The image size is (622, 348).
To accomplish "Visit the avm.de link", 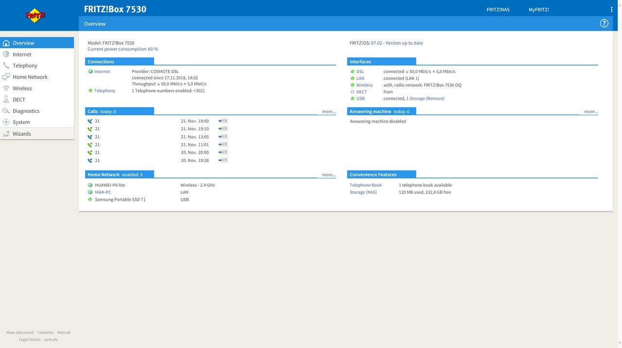I will pos(51,340).
